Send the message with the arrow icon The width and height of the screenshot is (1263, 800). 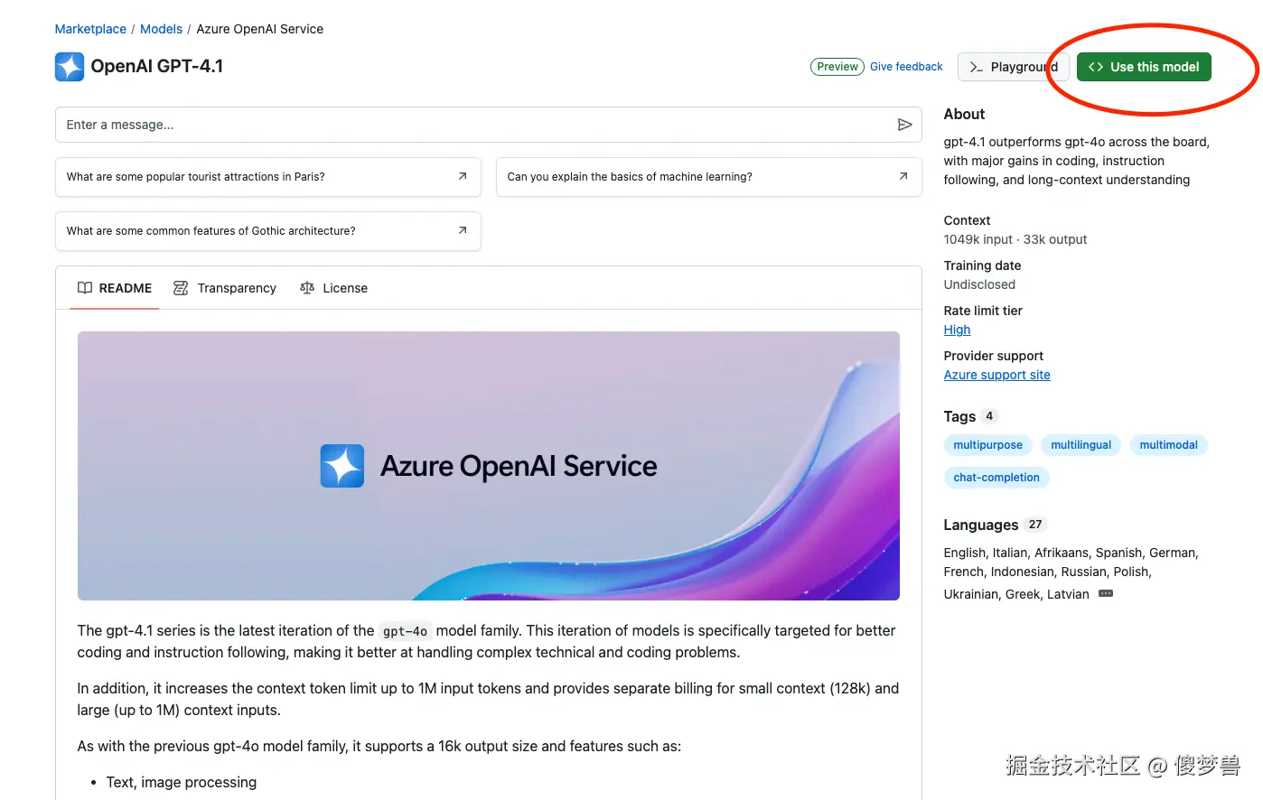click(904, 125)
